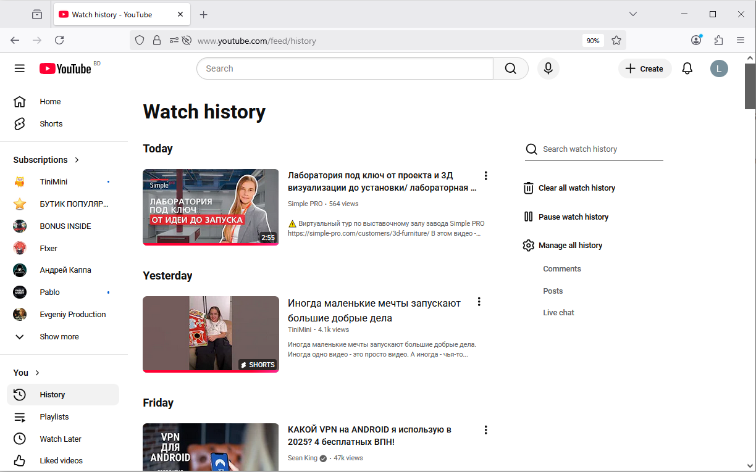Open Liked videos in sidebar
Image resolution: width=756 pixels, height=472 pixels.
[63, 461]
